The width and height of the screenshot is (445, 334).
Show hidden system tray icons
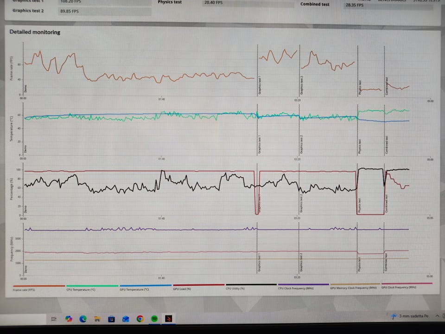click(x=437, y=315)
